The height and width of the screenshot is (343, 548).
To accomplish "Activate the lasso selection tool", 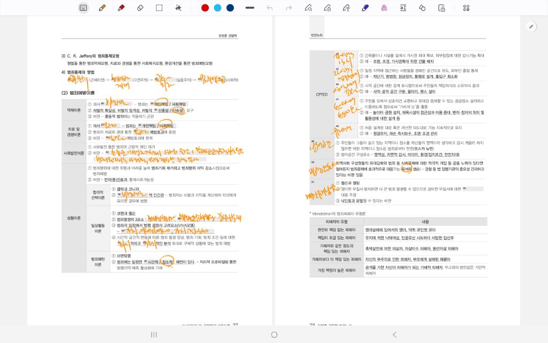I will (159, 7).
